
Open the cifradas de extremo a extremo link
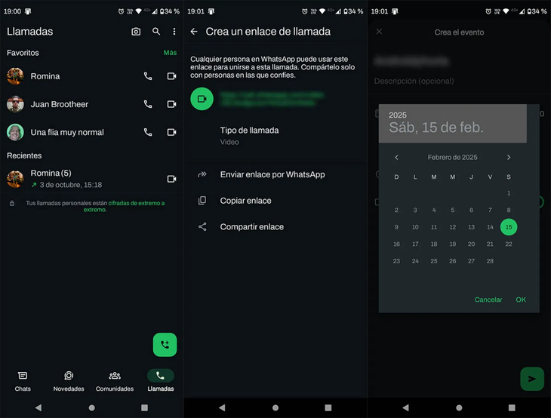tap(123, 206)
